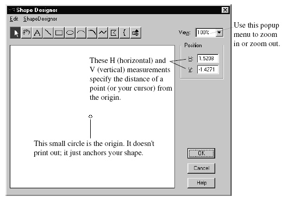Select the arrow pointer tool
Viewport: 288px width, 197px height.
(15, 33)
